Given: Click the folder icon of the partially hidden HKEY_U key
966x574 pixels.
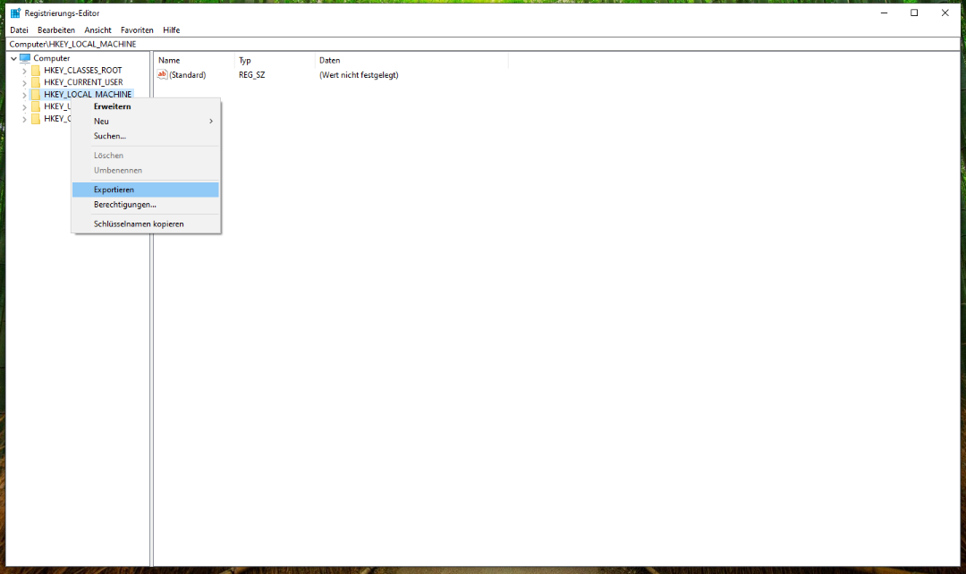Looking at the screenshot, I should point(36,106).
